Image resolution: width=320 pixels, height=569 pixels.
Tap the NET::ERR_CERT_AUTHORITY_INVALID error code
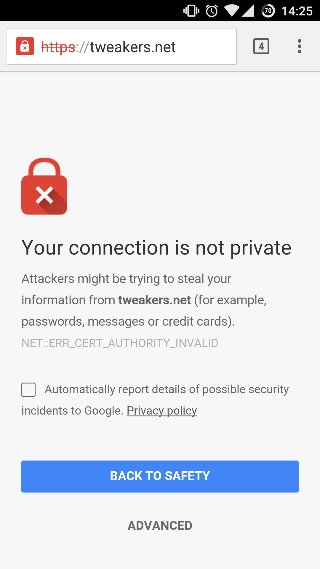pos(120,343)
